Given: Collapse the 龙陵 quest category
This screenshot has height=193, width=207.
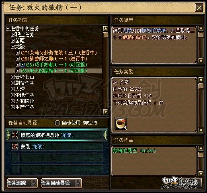Looking at the screenshot, I should point(13,47).
